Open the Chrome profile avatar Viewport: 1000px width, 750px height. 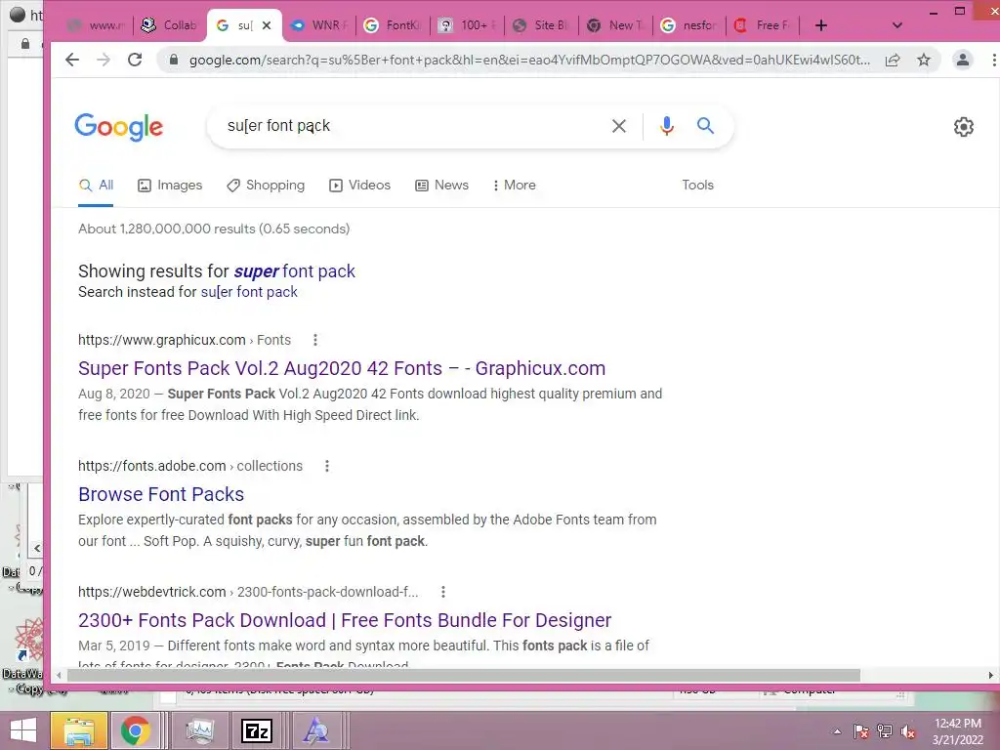click(962, 60)
